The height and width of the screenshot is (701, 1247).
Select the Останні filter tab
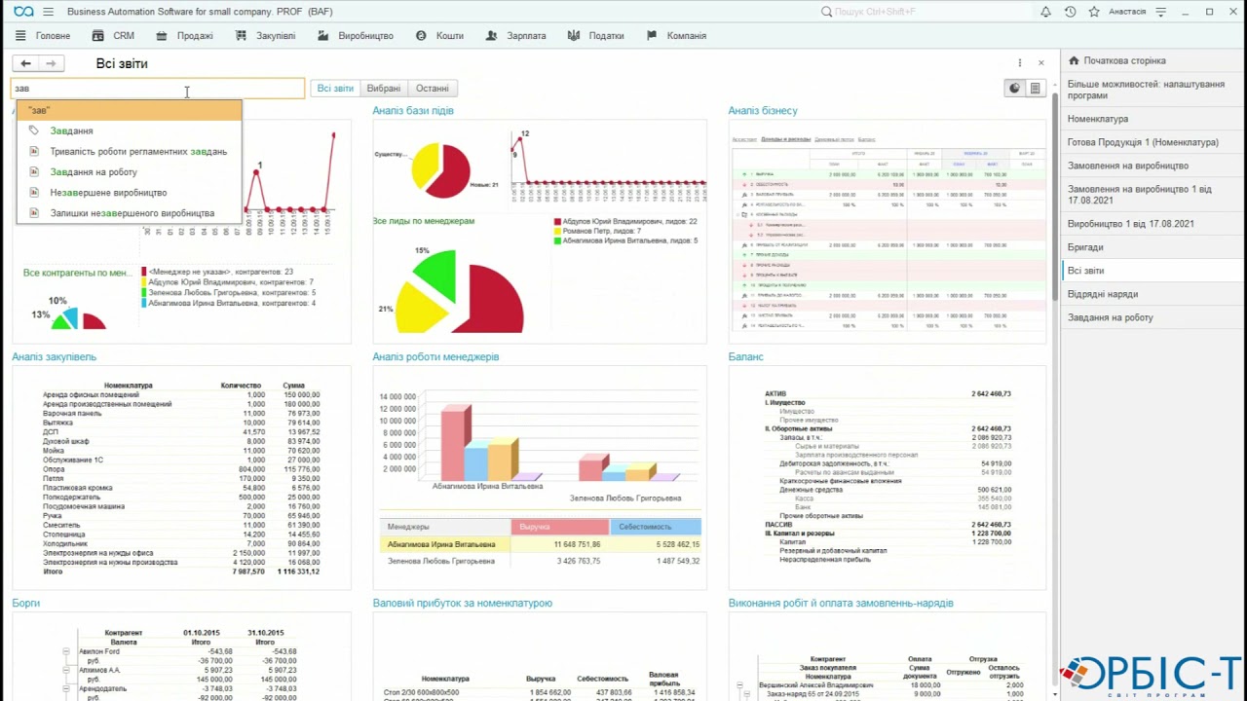[x=433, y=88]
